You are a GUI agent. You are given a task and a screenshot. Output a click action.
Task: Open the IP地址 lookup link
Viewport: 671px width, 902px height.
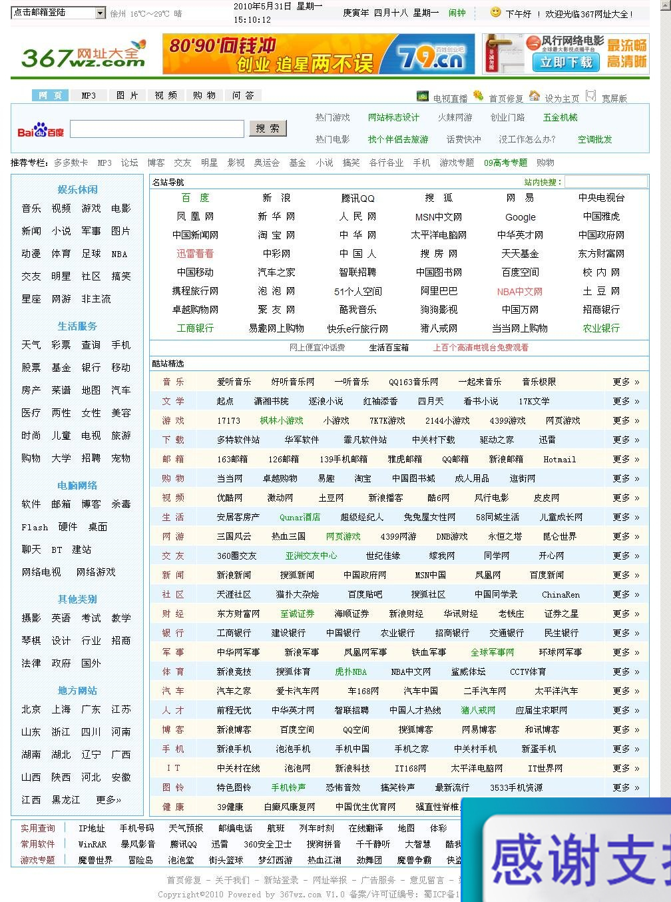pos(91,829)
